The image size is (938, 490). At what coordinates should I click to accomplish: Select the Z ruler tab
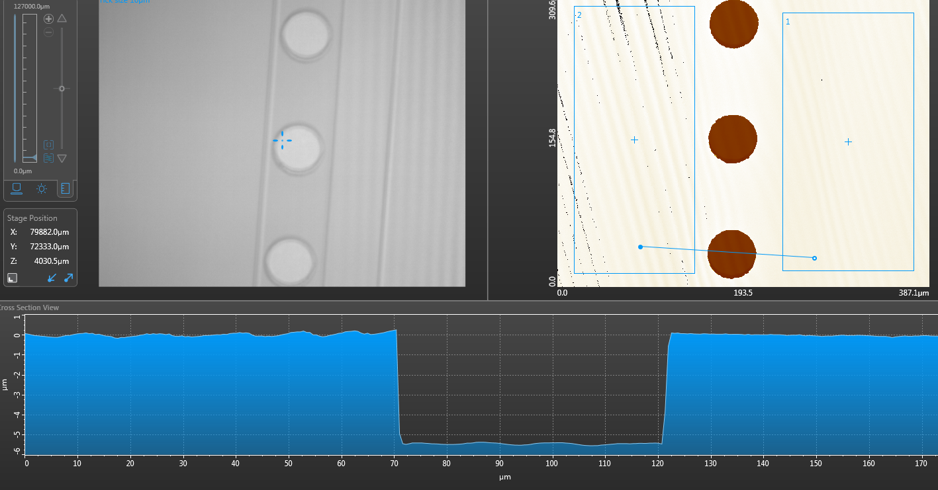point(64,190)
